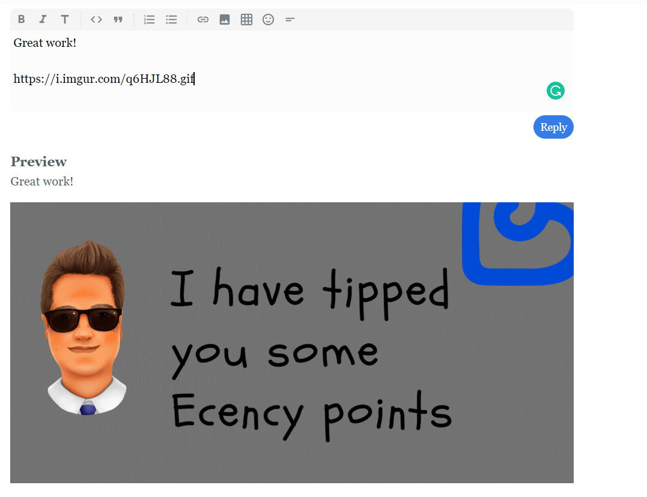This screenshot has height=497, width=647.
Task: Place cursor after the imgur gif URL
Action: 195,79
